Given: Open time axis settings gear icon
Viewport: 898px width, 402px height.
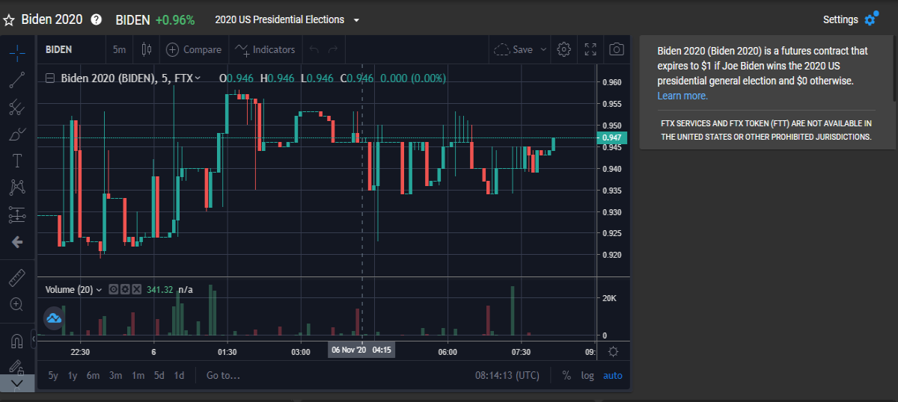Looking at the screenshot, I should pos(614,351).
